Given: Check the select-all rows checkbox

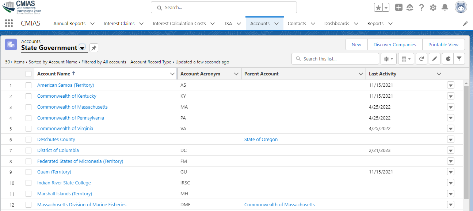Looking at the screenshot, I should (28, 74).
